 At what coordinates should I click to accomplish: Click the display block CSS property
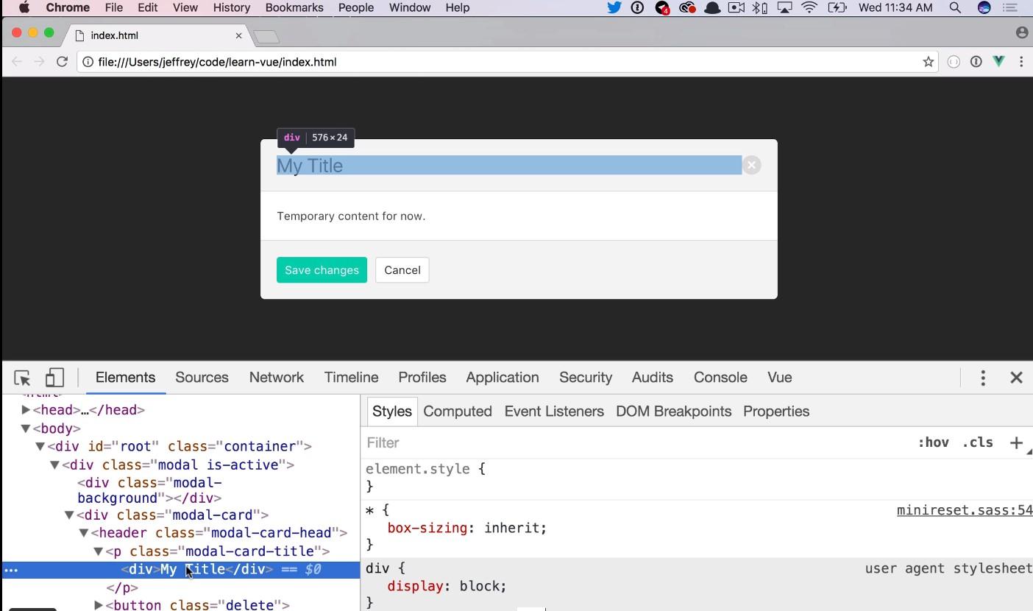point(447,587)
